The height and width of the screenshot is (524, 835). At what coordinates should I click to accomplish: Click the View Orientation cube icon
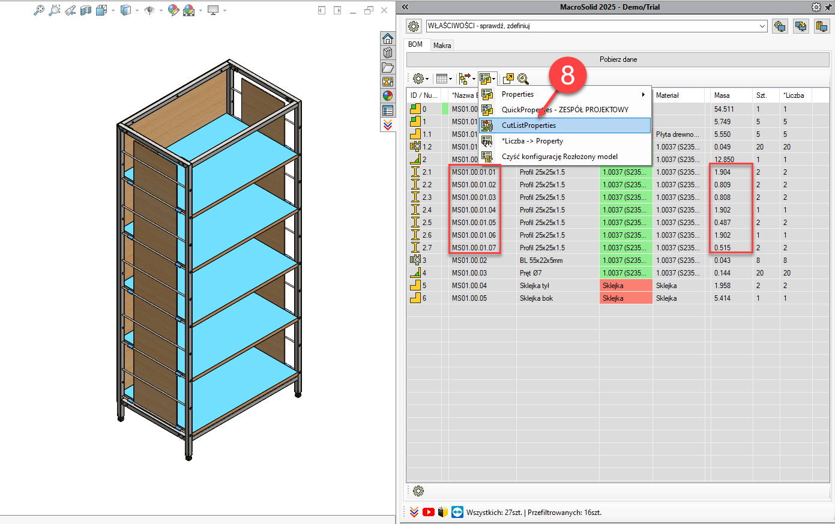pyautogui.click(x=101, y=10)
